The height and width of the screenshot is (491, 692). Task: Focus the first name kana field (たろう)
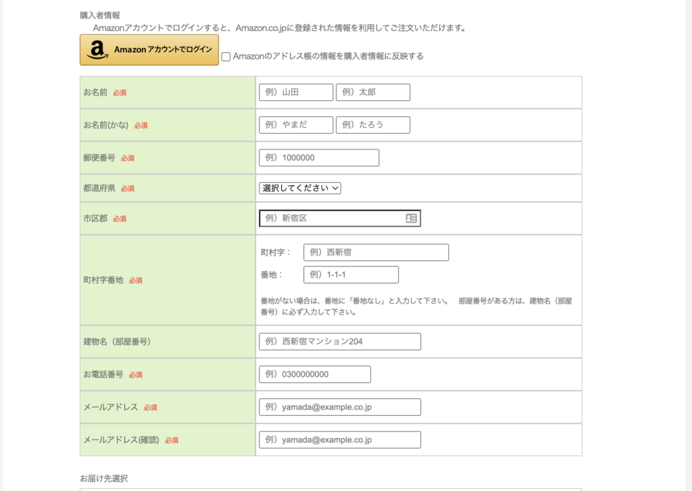(373, 125)
